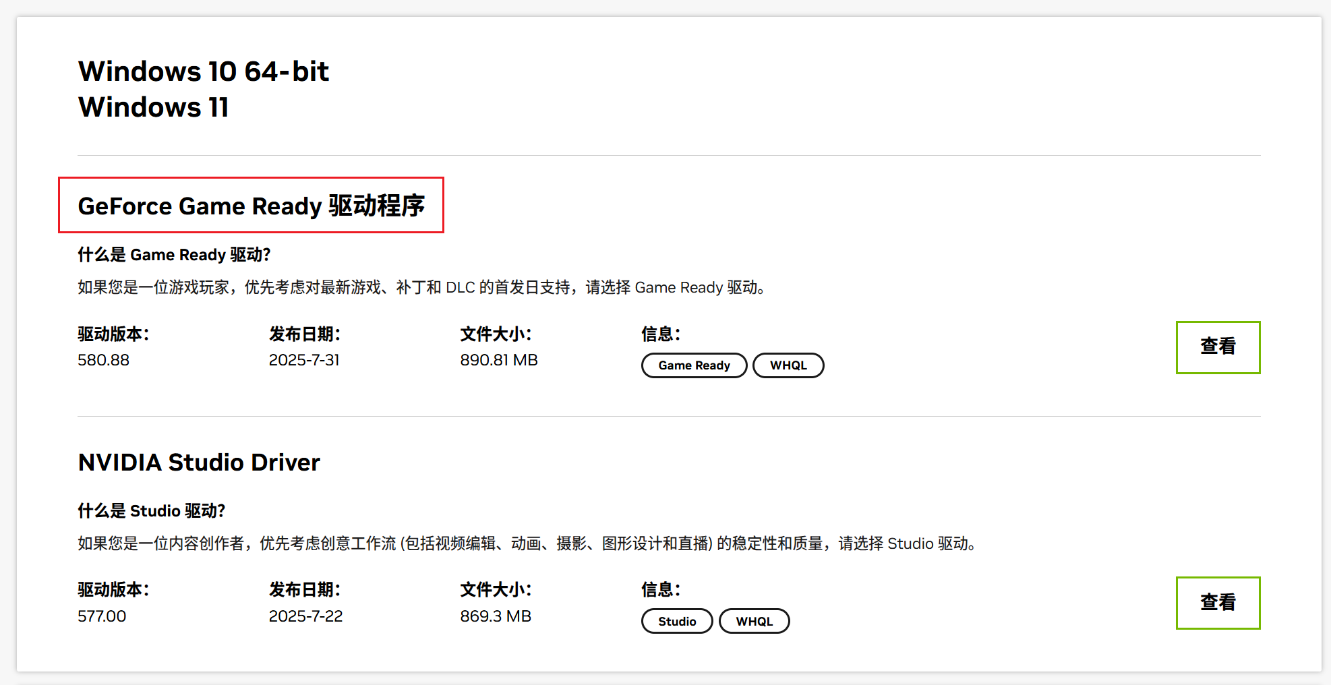Click the WHQL tag beside Game Ready
Viewport: 1331px width, 685px height.
coord(788,365)
